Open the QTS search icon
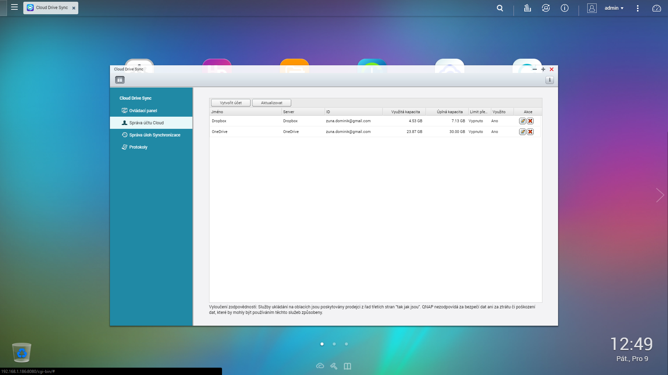Image resolution: width=668 pixels, height=375 pixels. [500, 8]
